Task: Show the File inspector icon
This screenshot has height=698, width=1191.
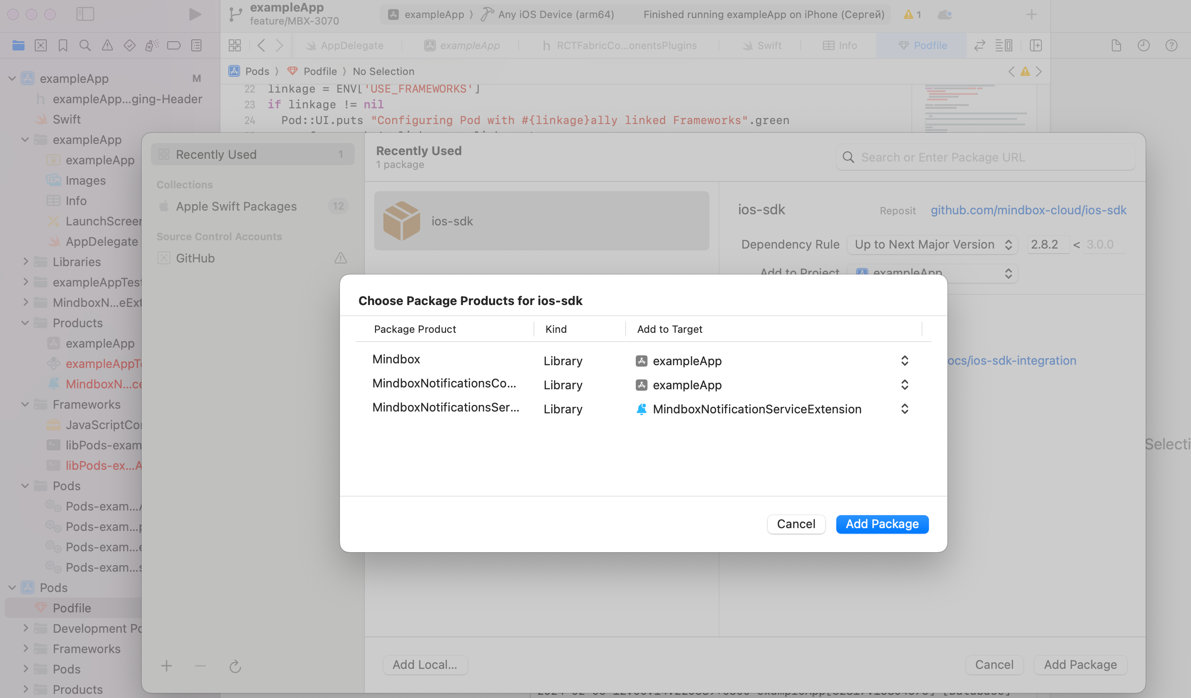Action: pos(1116,45)
